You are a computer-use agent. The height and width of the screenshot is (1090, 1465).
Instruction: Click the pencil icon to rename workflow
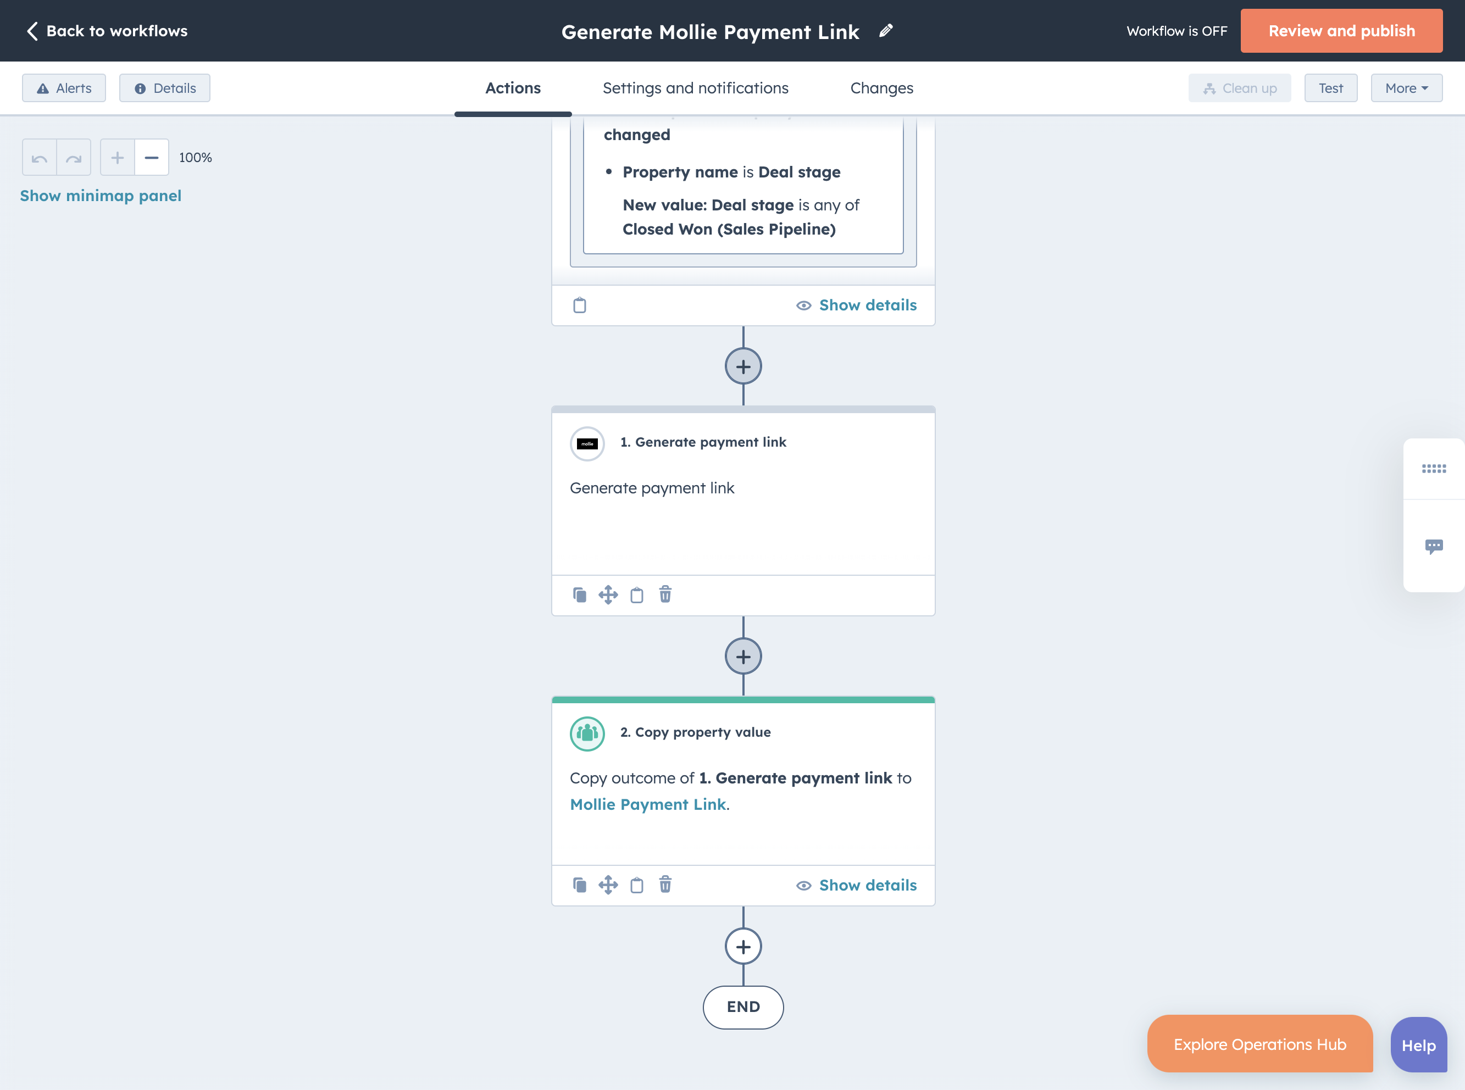(x=886, y=30)
